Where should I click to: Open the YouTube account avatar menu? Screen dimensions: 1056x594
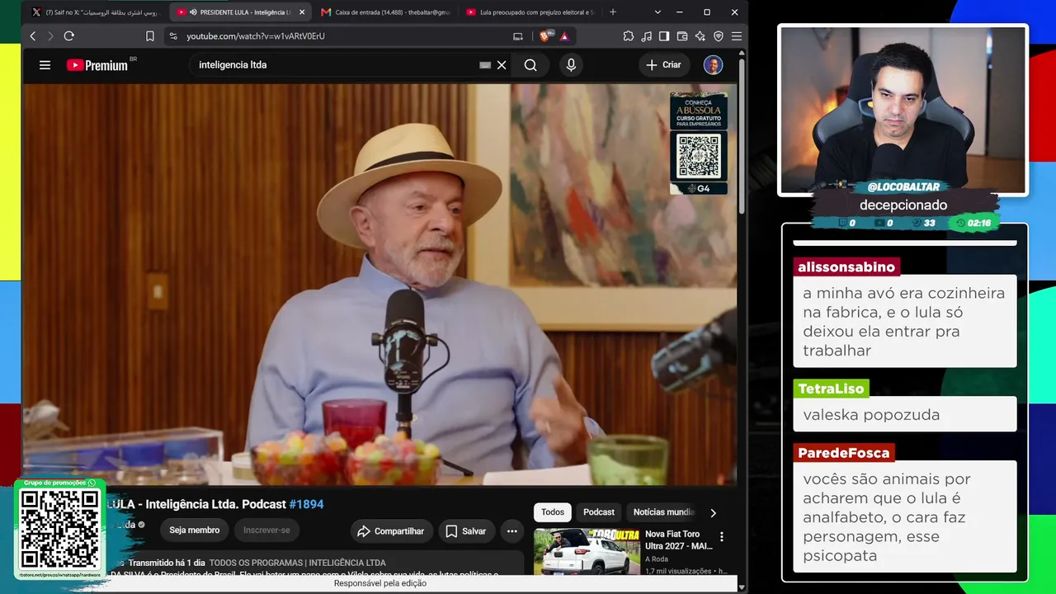point(713,65)
